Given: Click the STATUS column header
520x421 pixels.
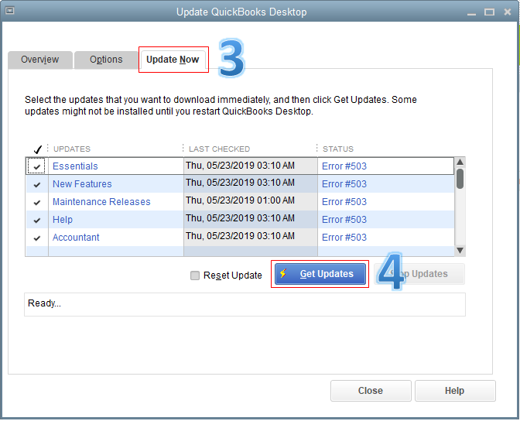Looking at the screenshot, I should point(338,149).
